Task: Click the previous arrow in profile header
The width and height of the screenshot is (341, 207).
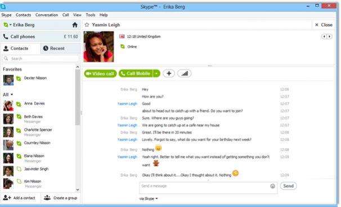Action: pos(324,36)
